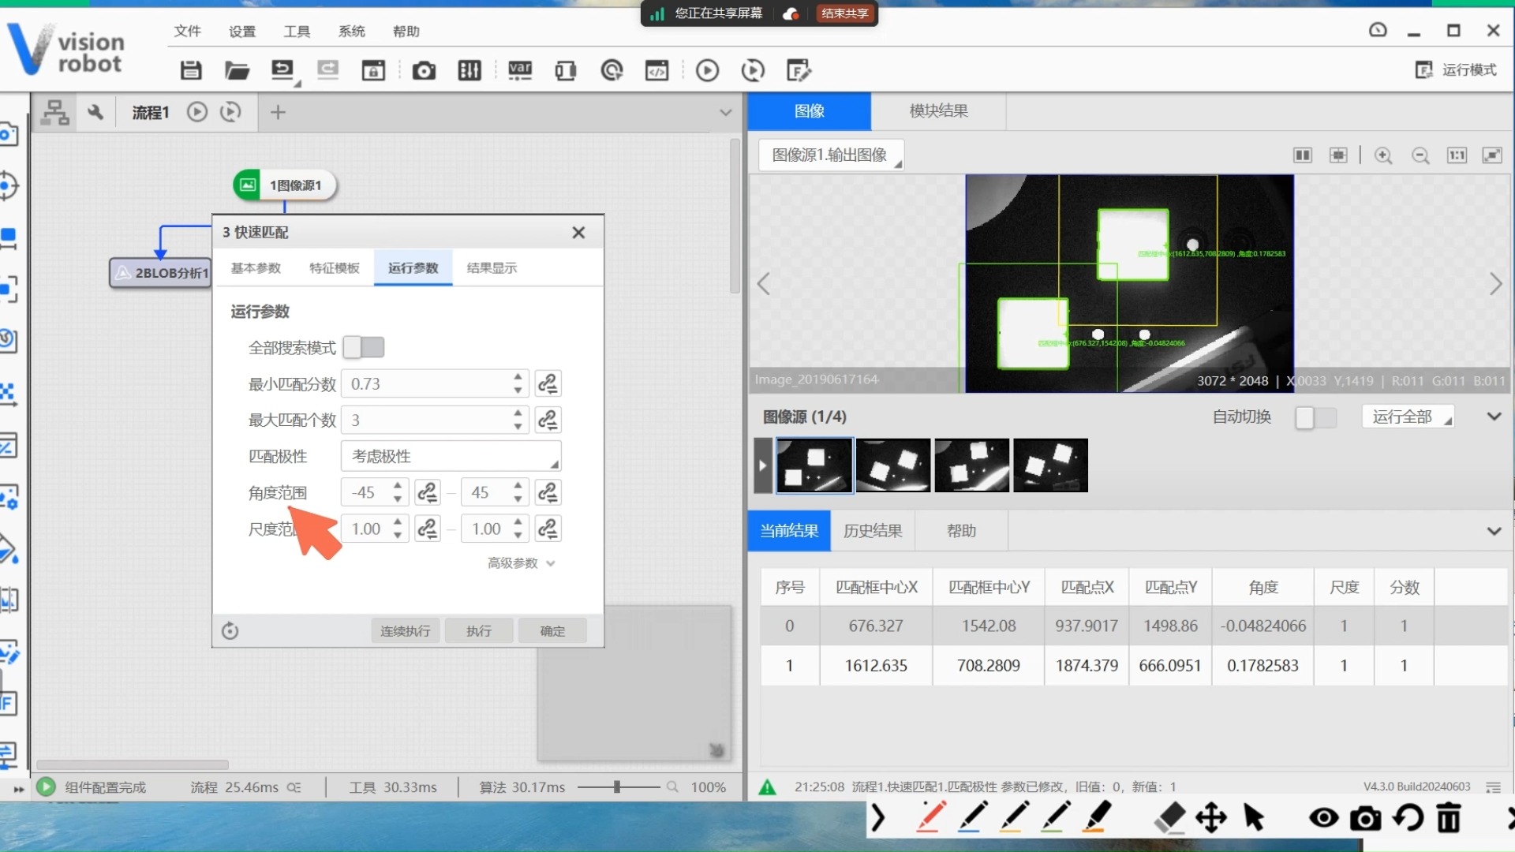Toggle the 全部搜索模式 switch
The width and height of the screenshot is (1515, 852).
(x=363, y=346)
